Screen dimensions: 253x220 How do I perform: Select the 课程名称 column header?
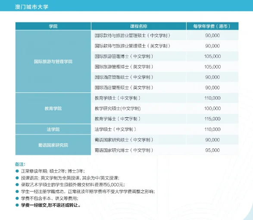point(139,26)
